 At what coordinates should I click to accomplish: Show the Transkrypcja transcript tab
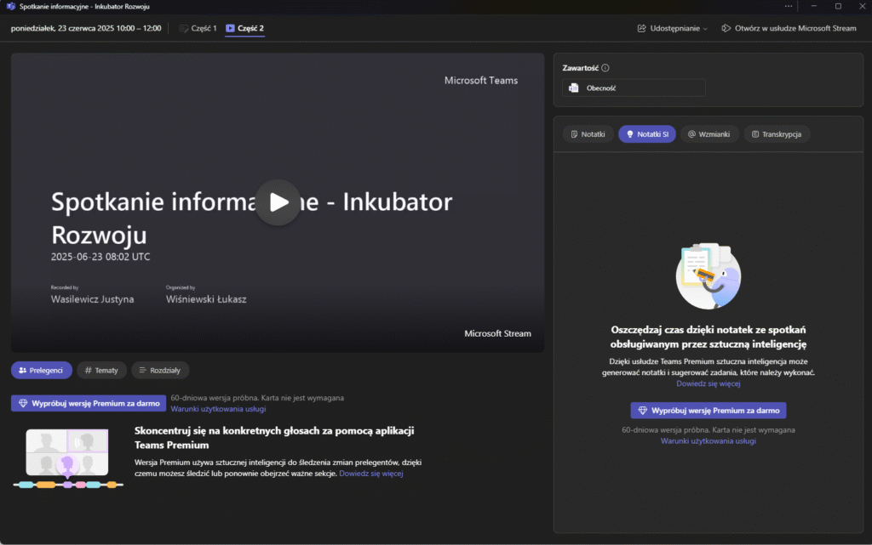[777, 134]
